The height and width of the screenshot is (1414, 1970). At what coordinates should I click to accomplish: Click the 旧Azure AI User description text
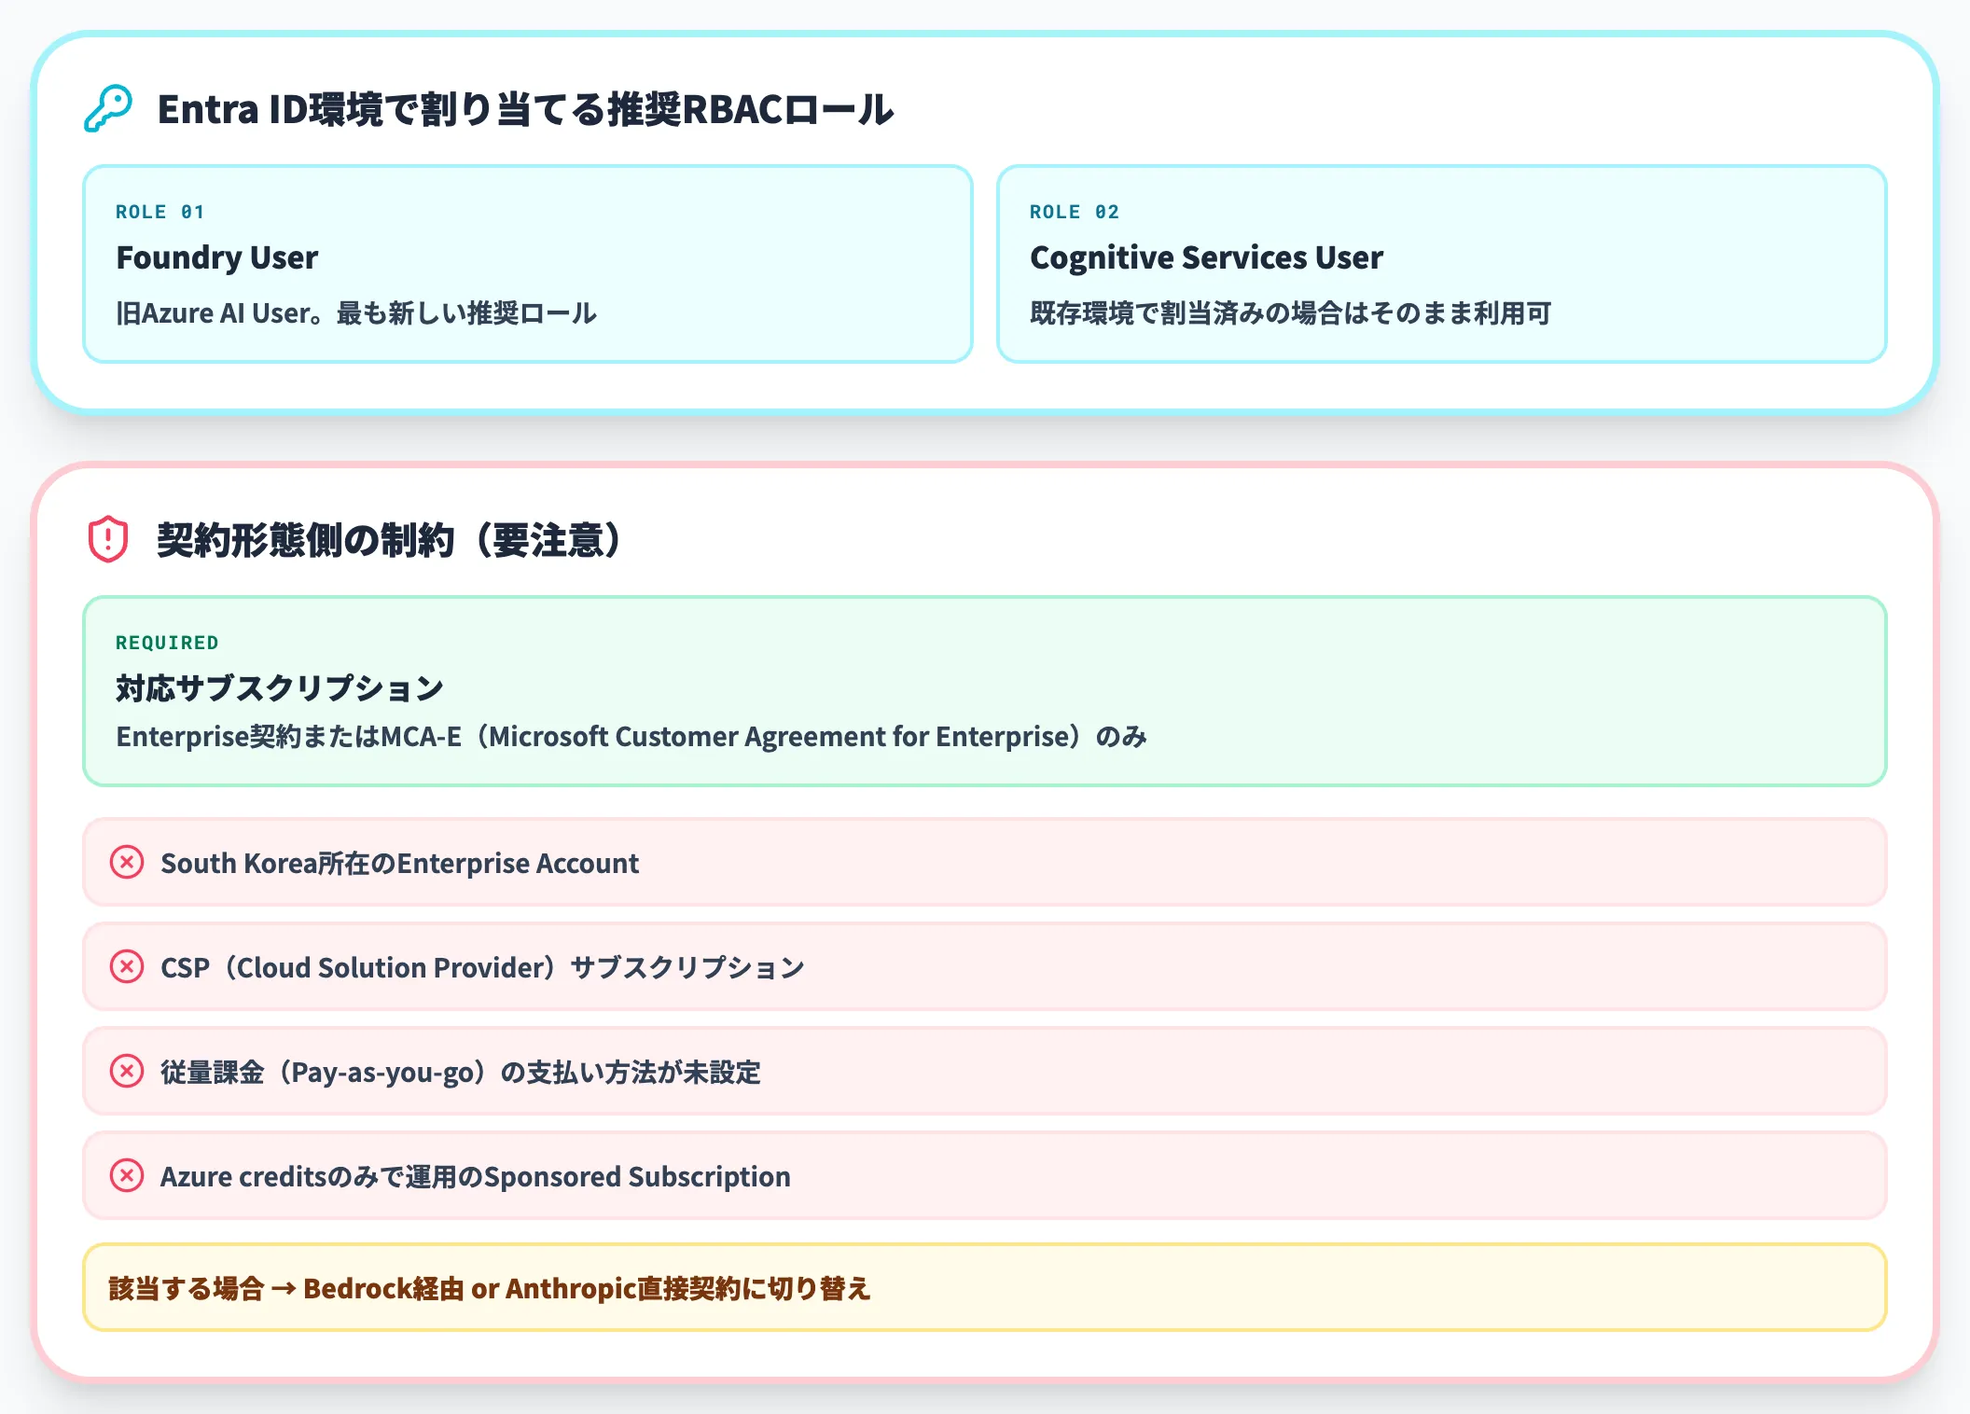[x=356, y=313]
